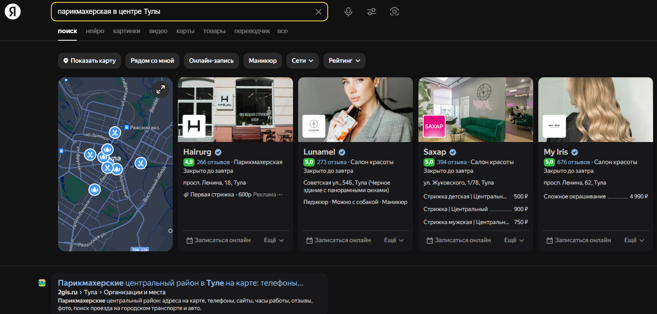
Task: Expand Ещё options on the Lunamel card
Action: [394, 240]
